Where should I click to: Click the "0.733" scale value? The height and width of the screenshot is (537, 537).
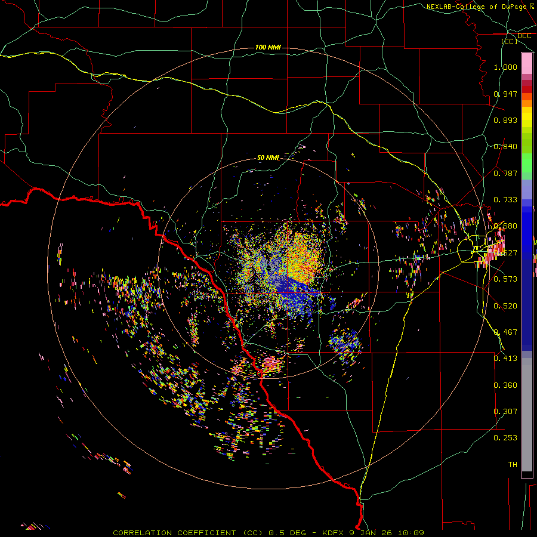(x=505, y=200)
